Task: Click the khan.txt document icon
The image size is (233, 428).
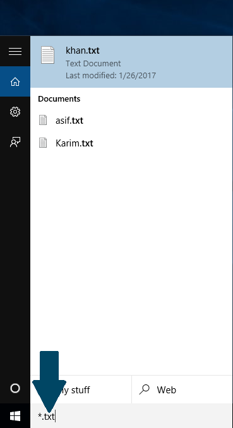Action: [x=47, y=55]
